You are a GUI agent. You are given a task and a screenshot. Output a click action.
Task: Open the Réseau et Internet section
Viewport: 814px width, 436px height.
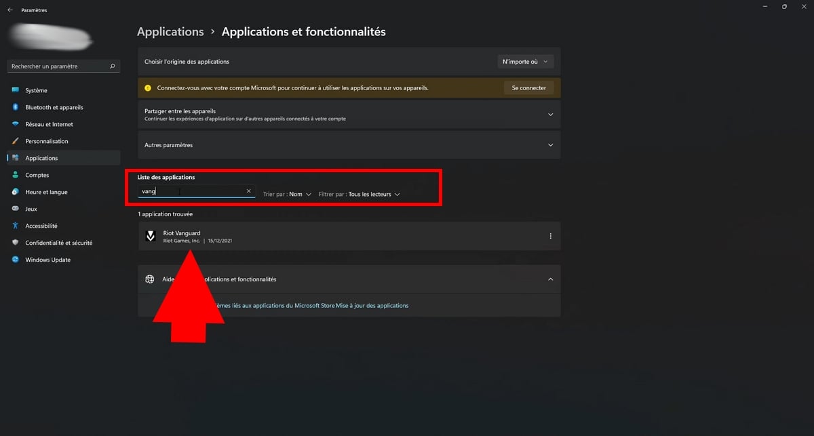(49, 124)
